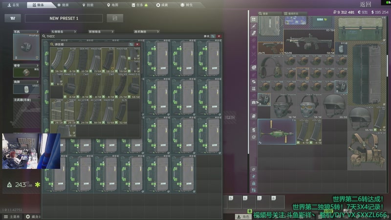
Task: Select the AK30 magazine showing 0/30
Action: [x=69, y=60]
